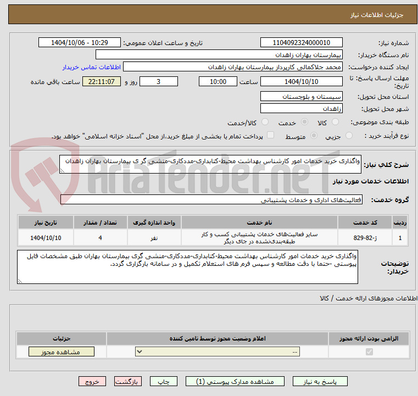Click the الزامی بودن ارائه مجوز header

point(369,338)
